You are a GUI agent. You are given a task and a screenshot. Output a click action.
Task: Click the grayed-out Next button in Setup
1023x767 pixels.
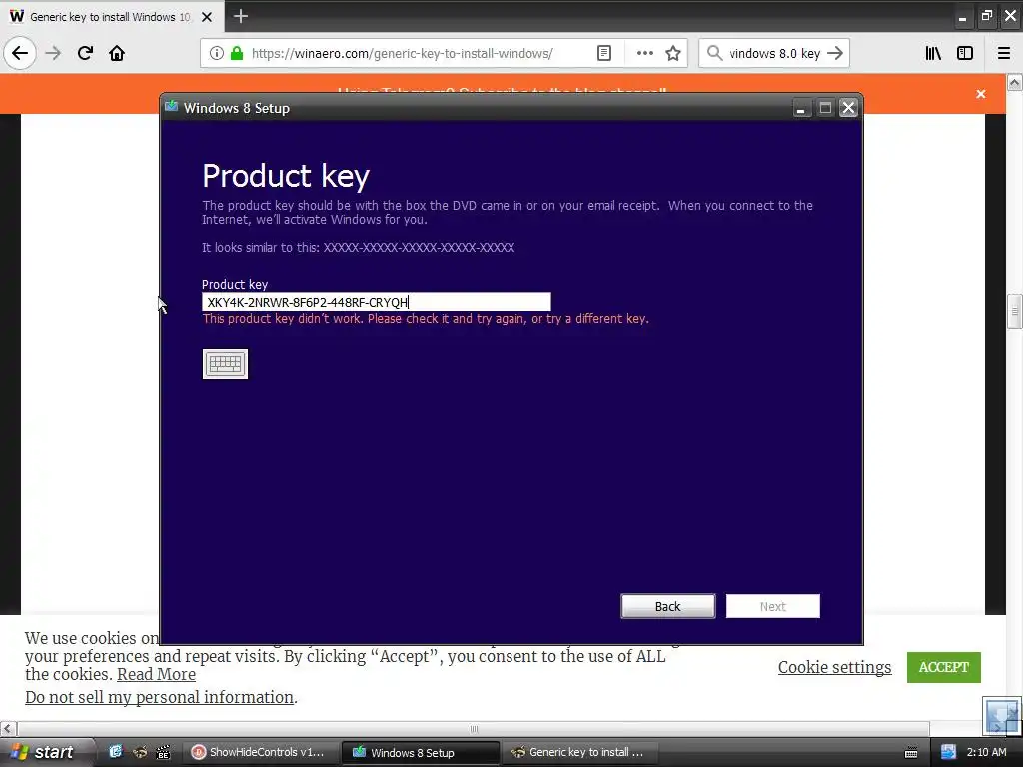click(773, 606)
